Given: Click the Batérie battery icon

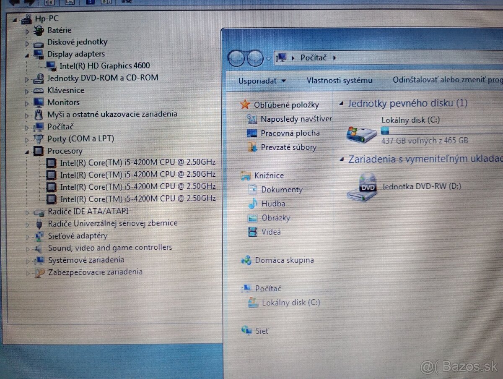Looking at the screenshot, I should tap(39, 30).
